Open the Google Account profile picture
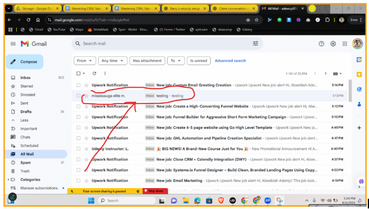The width and height of the screenshot is (369, 209). 357,43
